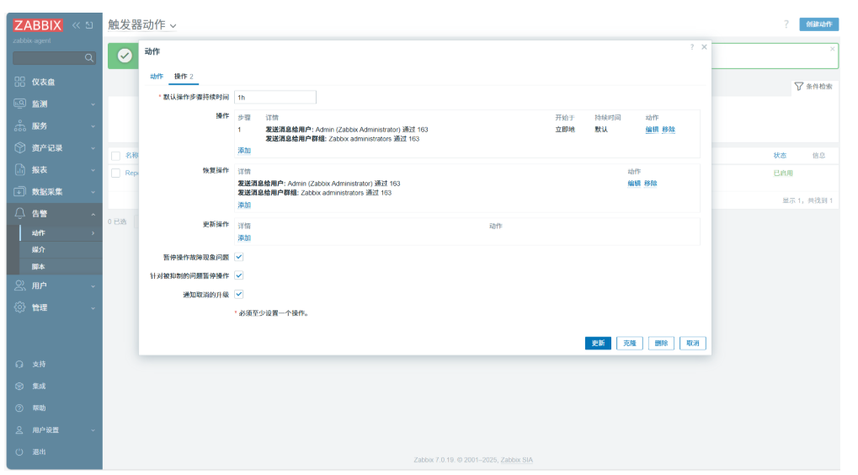Viewport: 858px width, 475px height.
Task: Expand the 服务 menu chevron
Action: point(93,125)
